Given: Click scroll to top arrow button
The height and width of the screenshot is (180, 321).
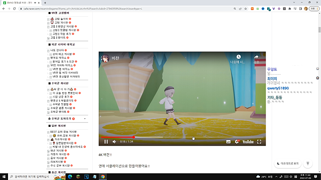Looking at the screenshot, I should 308,164.
